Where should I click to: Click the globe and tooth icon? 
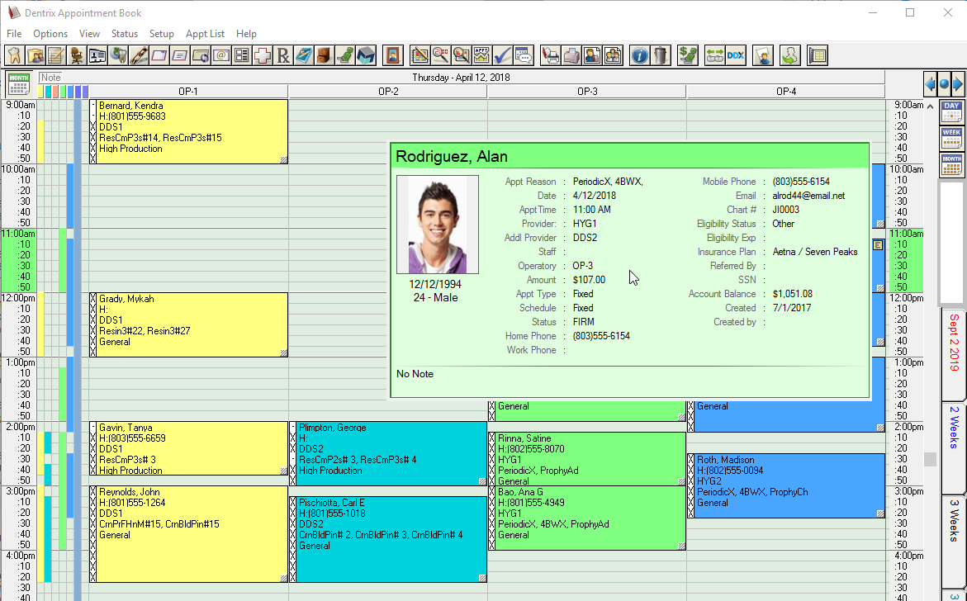click(x=118, y=55)
